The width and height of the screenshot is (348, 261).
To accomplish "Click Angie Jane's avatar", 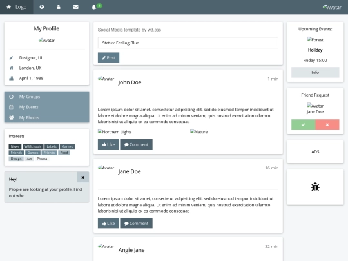I will pyautogui.click(x=106, y=246).
